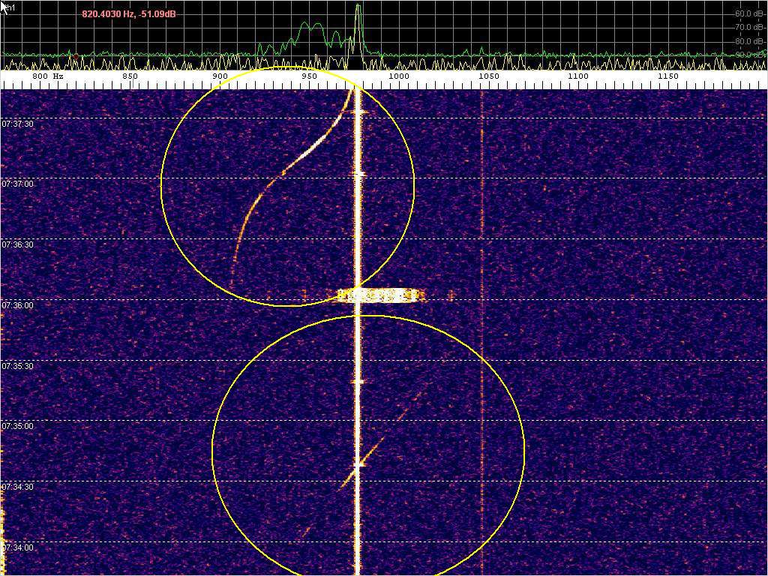
Task: Click the small red marker dot in spectrum
Action: pos(75,56)
